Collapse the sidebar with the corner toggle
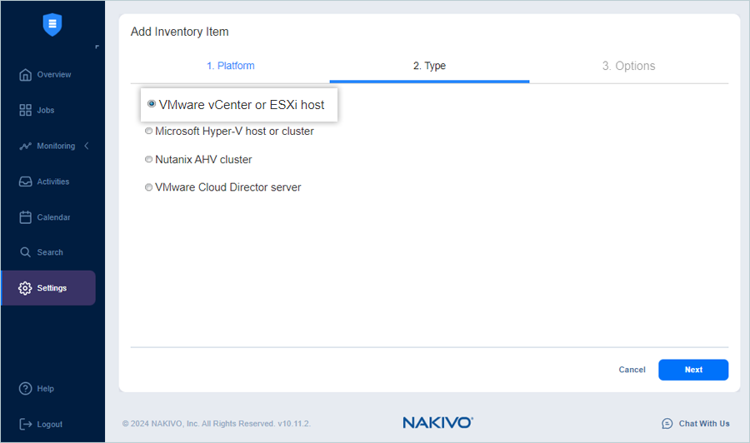This screenshot has height=443, width=750. 97,47
